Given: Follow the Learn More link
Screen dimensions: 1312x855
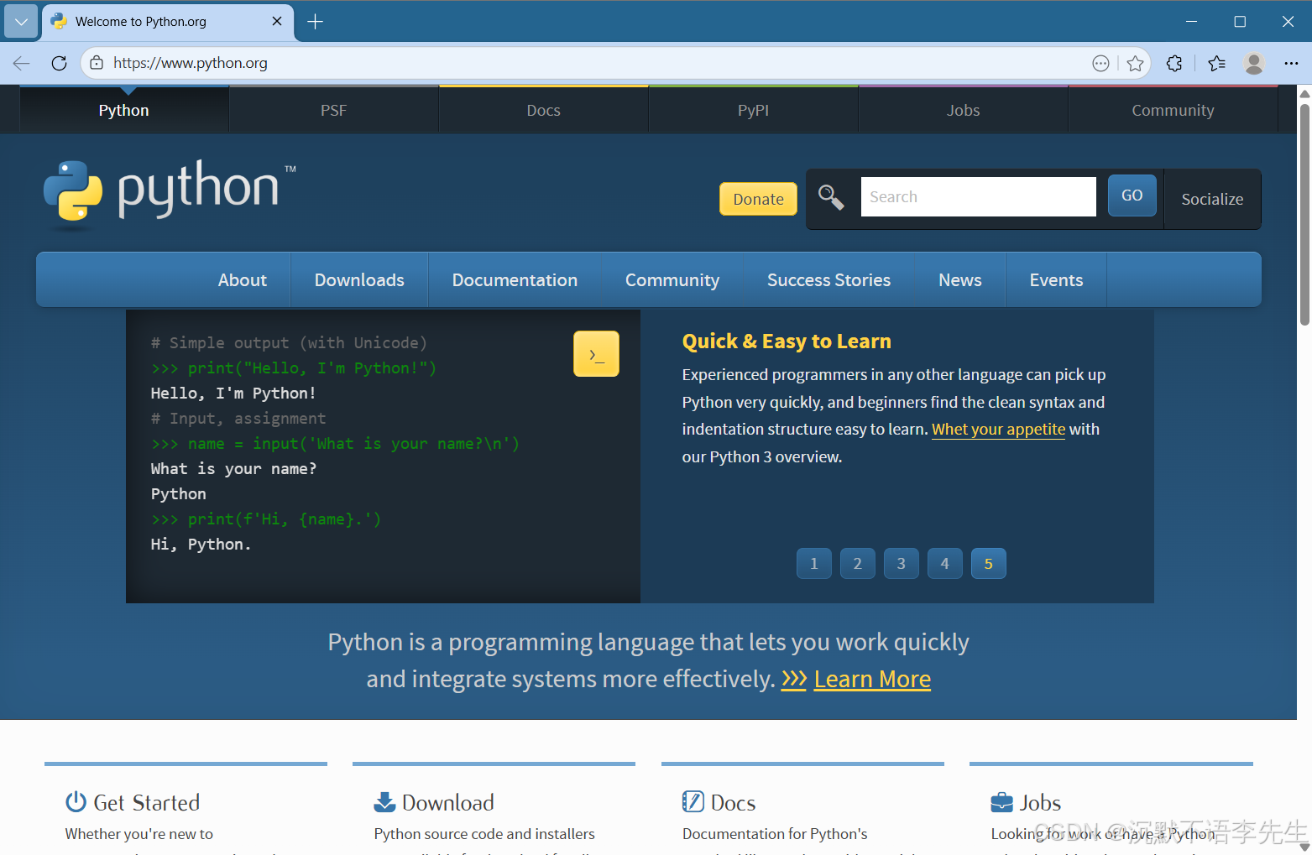Looking at the screenshot, I should pos(872,679).
